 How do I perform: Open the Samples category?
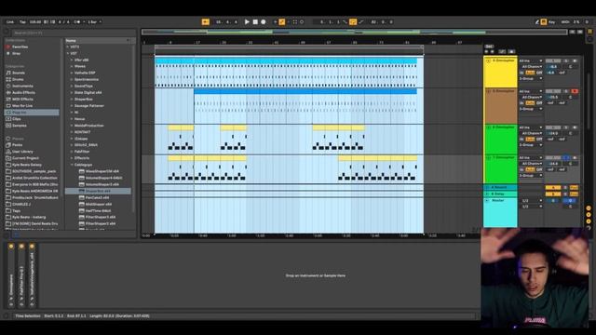[x=20, y=126]
